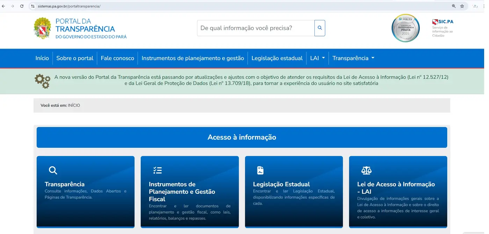Click the magnifier icon on Transparência card
The width and height of the screenshot is (489, 234).
53,170
